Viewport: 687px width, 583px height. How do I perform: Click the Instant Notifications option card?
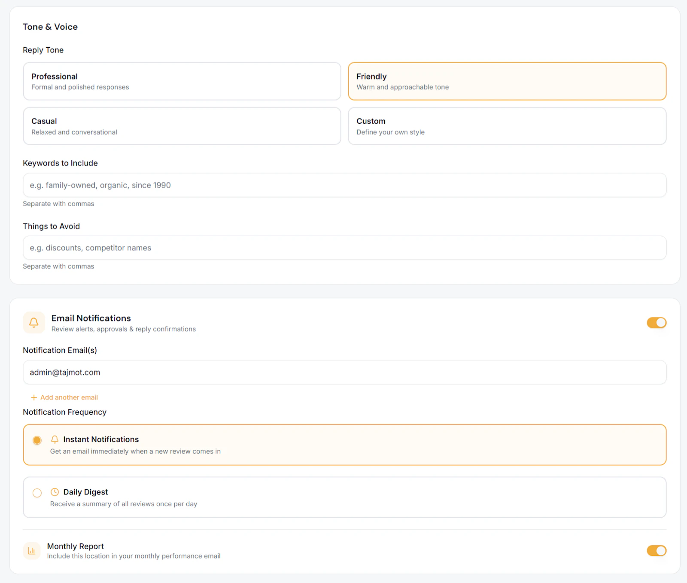(343, 445)
